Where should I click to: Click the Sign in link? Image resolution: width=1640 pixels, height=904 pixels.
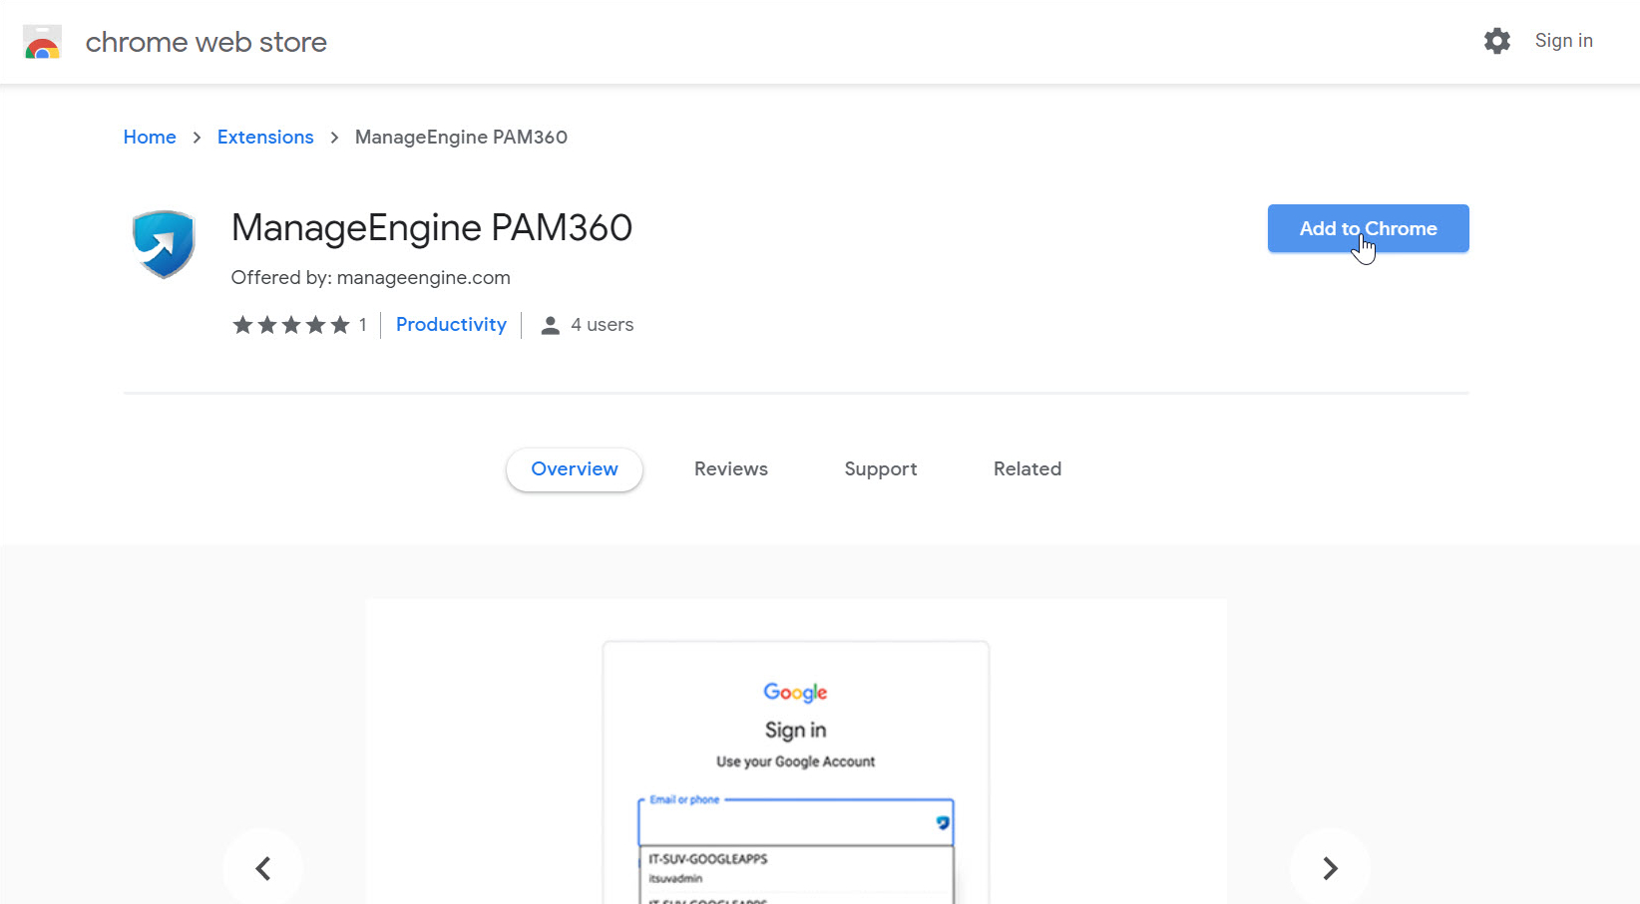coord(1563,41)
